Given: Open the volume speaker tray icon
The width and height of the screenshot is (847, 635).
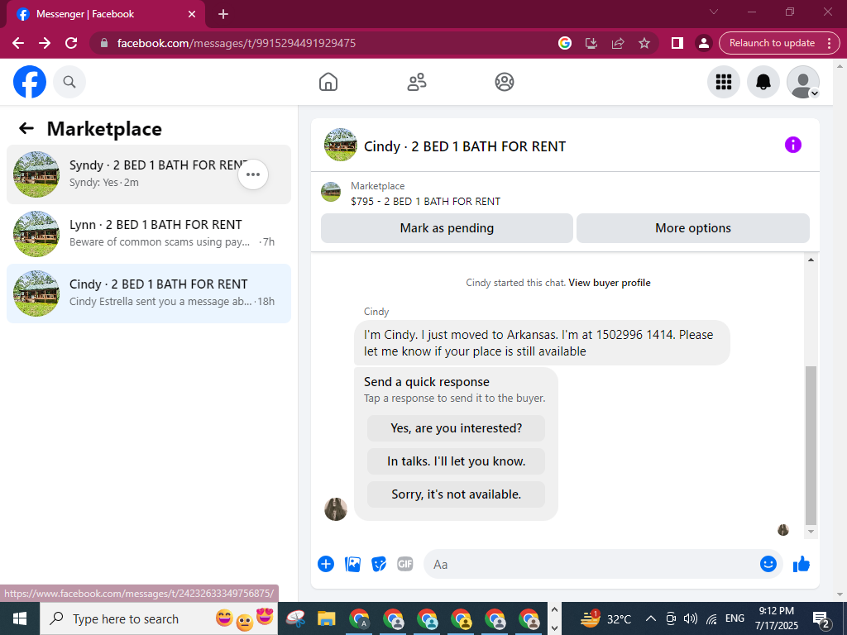Looking at the screenshot, I should 691,618.
